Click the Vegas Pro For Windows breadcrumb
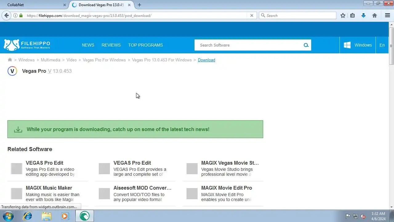394x222 pixels. (104, 60)
